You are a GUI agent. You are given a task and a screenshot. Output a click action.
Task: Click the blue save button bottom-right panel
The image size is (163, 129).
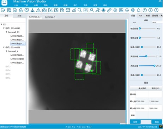point(135,122)
